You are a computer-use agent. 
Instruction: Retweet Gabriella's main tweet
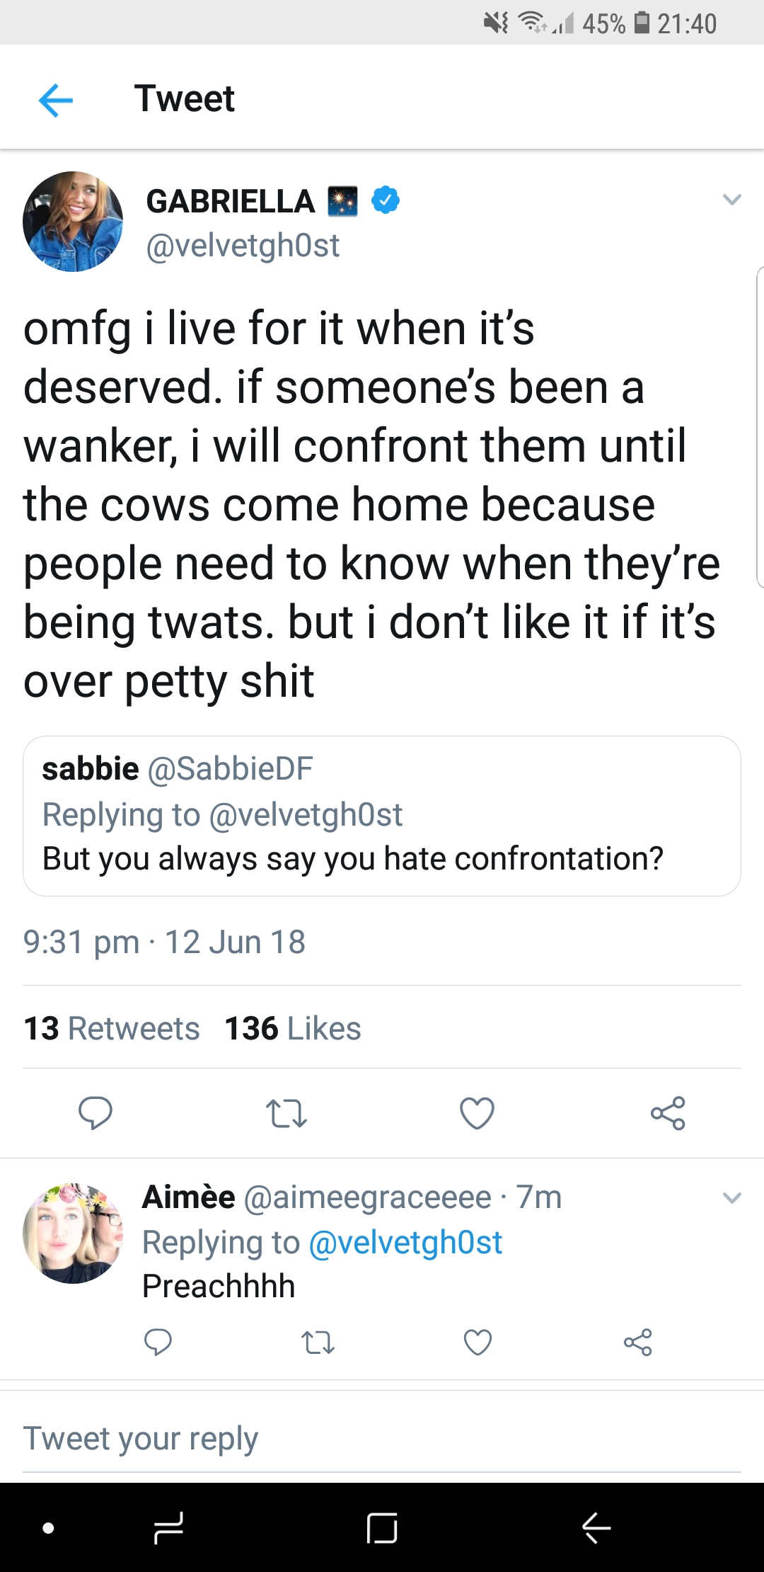tap(286, 1113)
